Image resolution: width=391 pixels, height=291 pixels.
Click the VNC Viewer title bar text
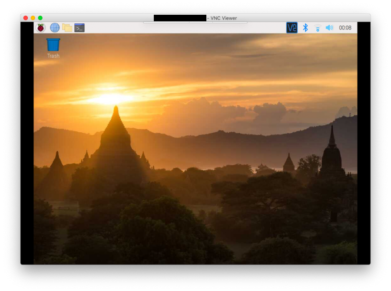click(222, 18)
